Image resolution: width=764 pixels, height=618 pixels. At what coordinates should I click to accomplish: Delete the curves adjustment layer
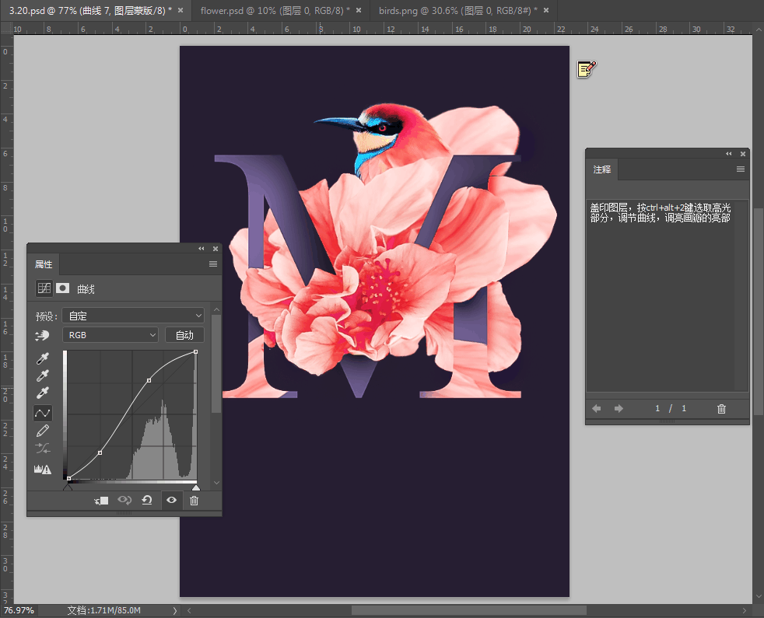click(194, 500)
